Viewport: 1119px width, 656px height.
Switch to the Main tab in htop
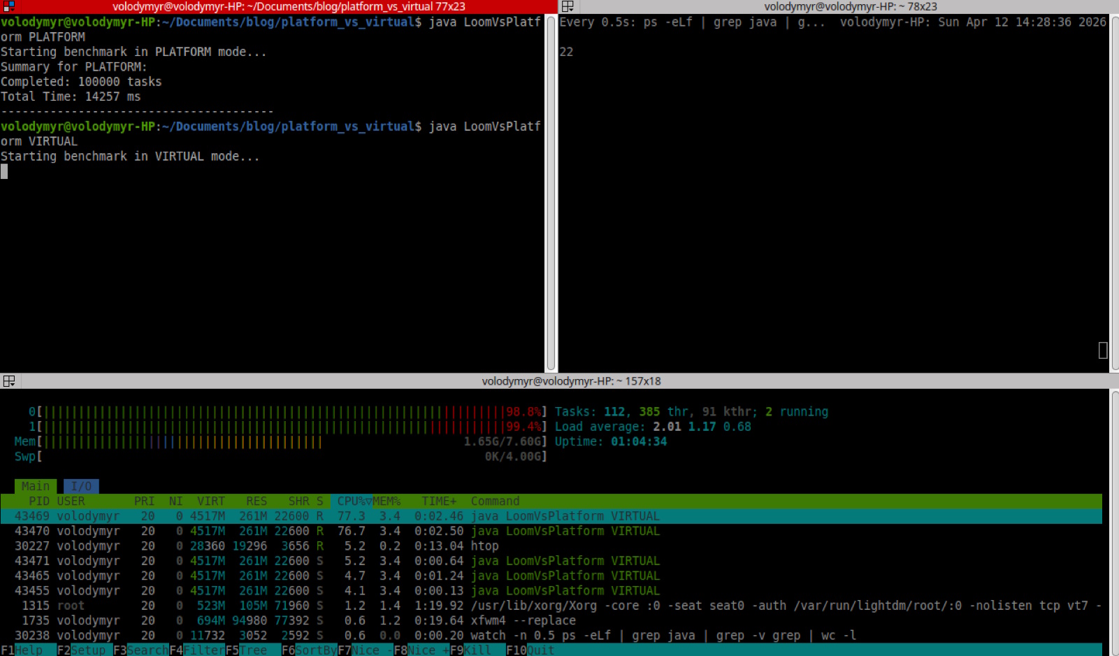(x=35, y=486)
